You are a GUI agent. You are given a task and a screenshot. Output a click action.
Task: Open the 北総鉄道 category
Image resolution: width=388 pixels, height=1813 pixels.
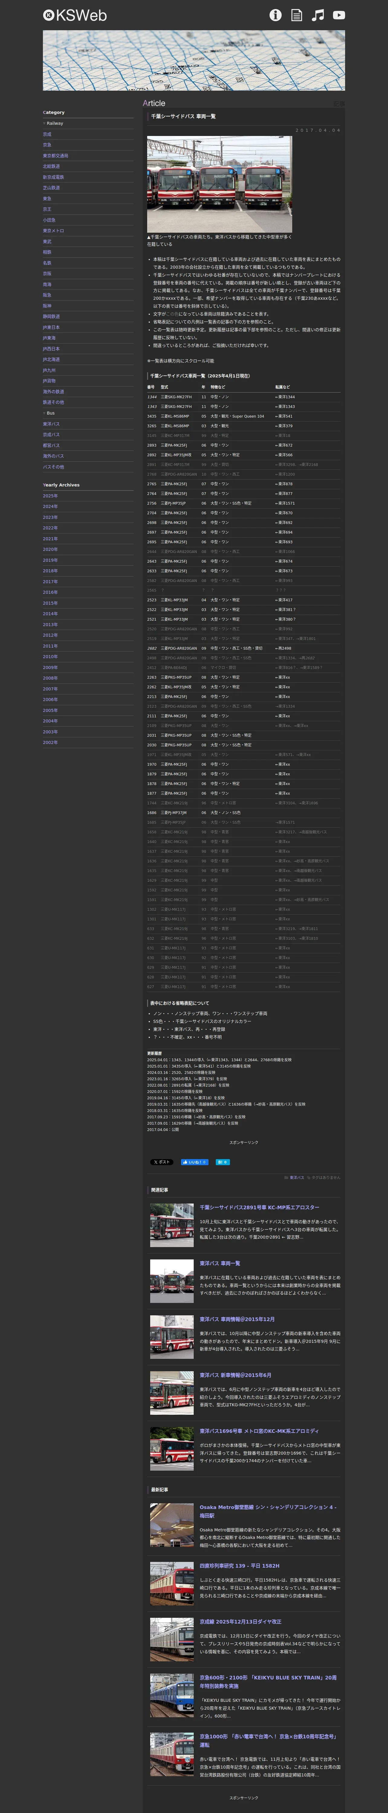tap(51, 166)
